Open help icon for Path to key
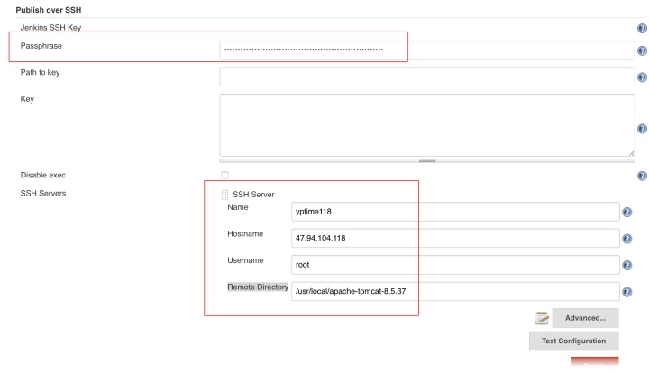649x373 pixels. tap(642, 77)
